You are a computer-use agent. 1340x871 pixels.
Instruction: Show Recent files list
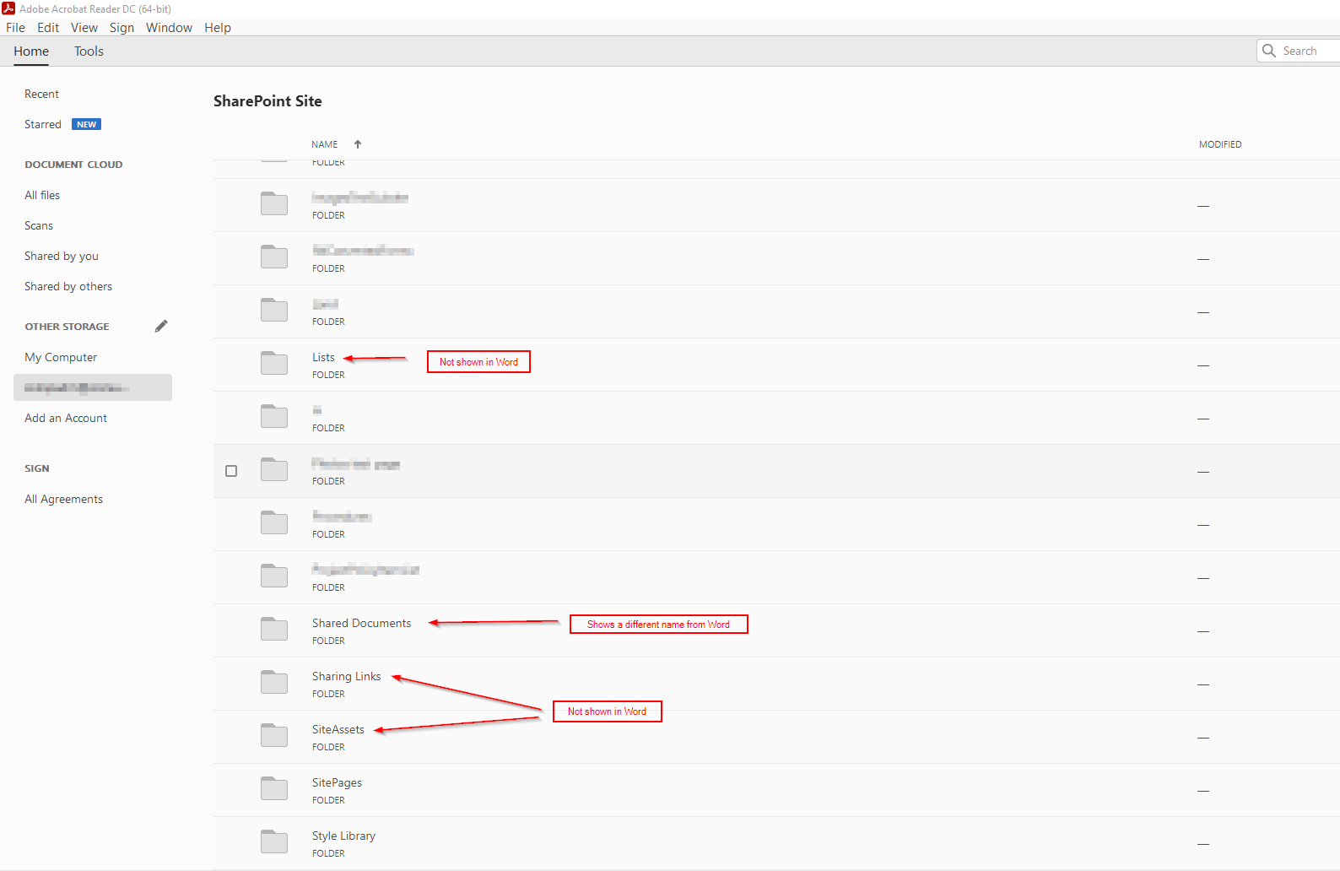[41, 94]
